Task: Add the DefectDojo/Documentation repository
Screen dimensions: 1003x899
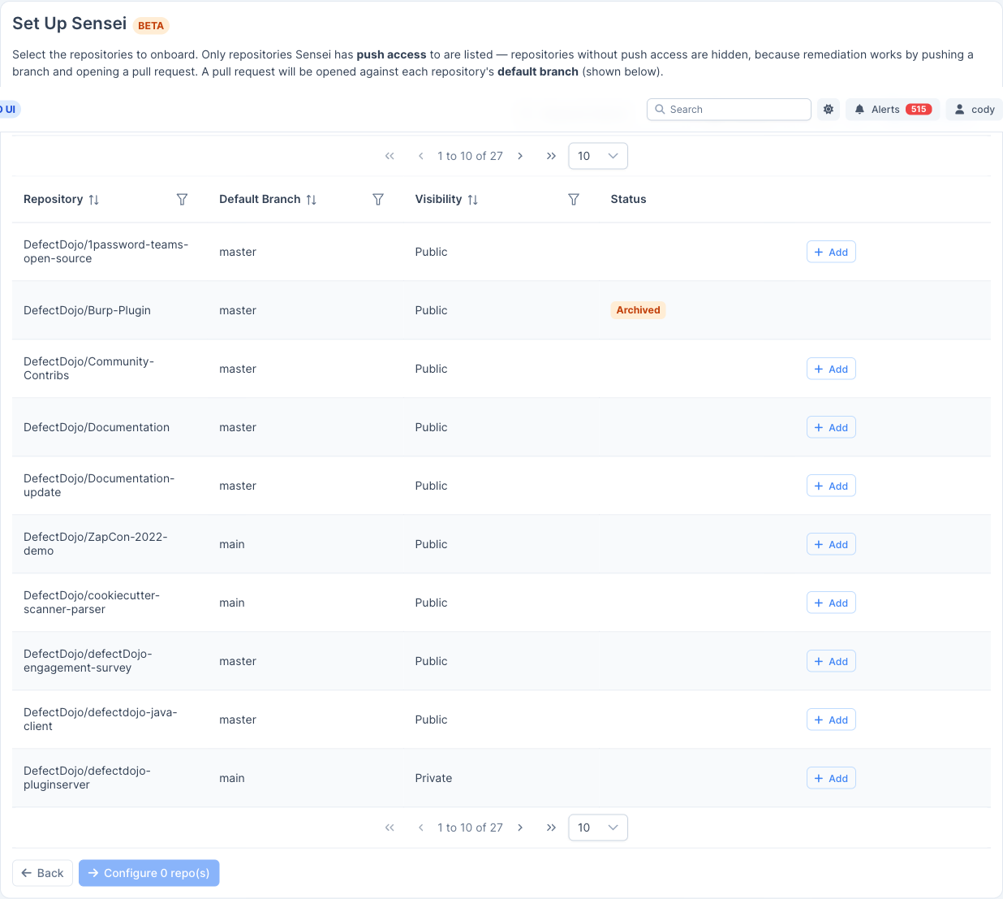Action: (831, 428)
